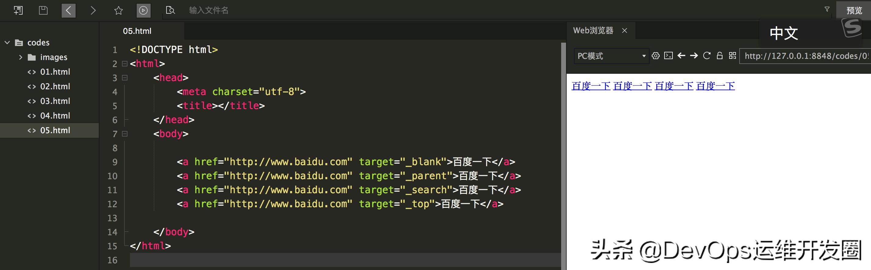Screen dimensions: 871x270
Task: Collapse the head tag fold on line 3
Action: [x=125, y=78]
